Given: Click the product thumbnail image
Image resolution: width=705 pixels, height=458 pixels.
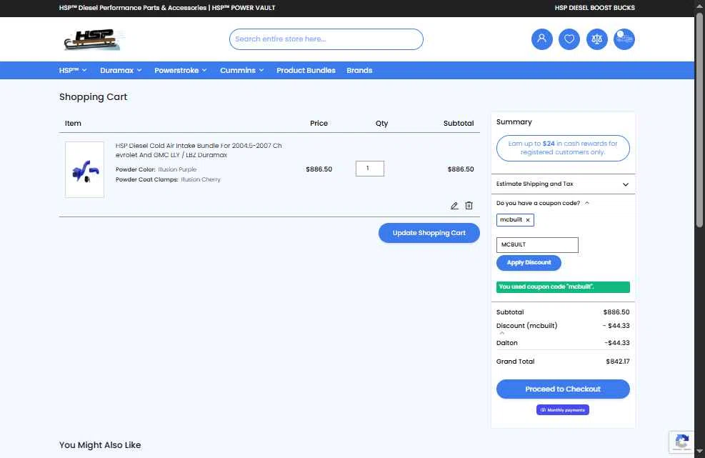Looking at the screenshot, I should tap(84, 169).
